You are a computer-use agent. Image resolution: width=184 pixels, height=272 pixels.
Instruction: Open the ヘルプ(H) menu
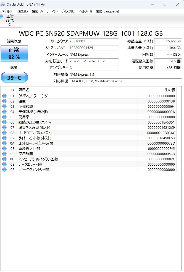point(86,11)
